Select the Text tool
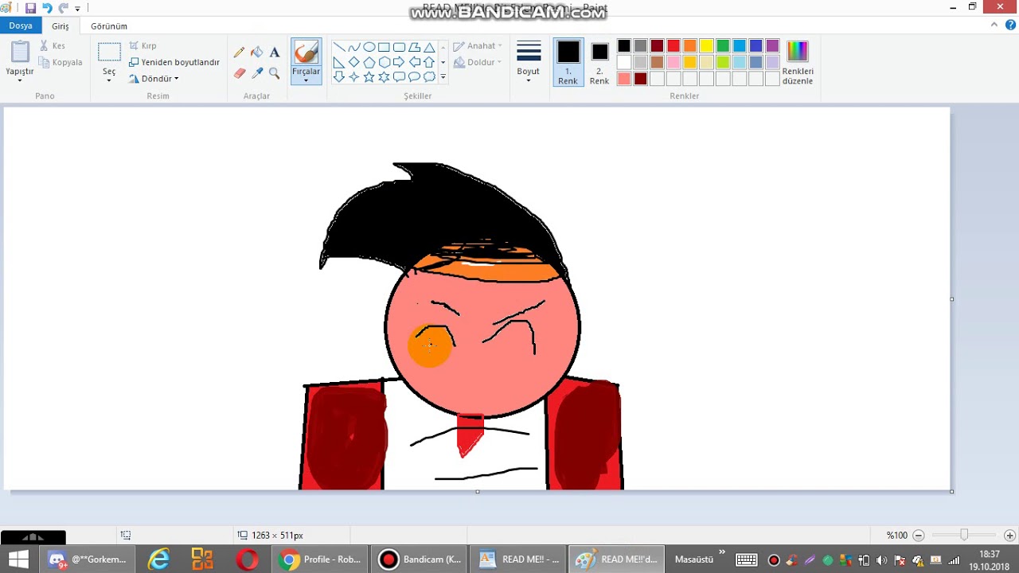Viewport: 1019px width, 573px height. click(x=275, y=53)
